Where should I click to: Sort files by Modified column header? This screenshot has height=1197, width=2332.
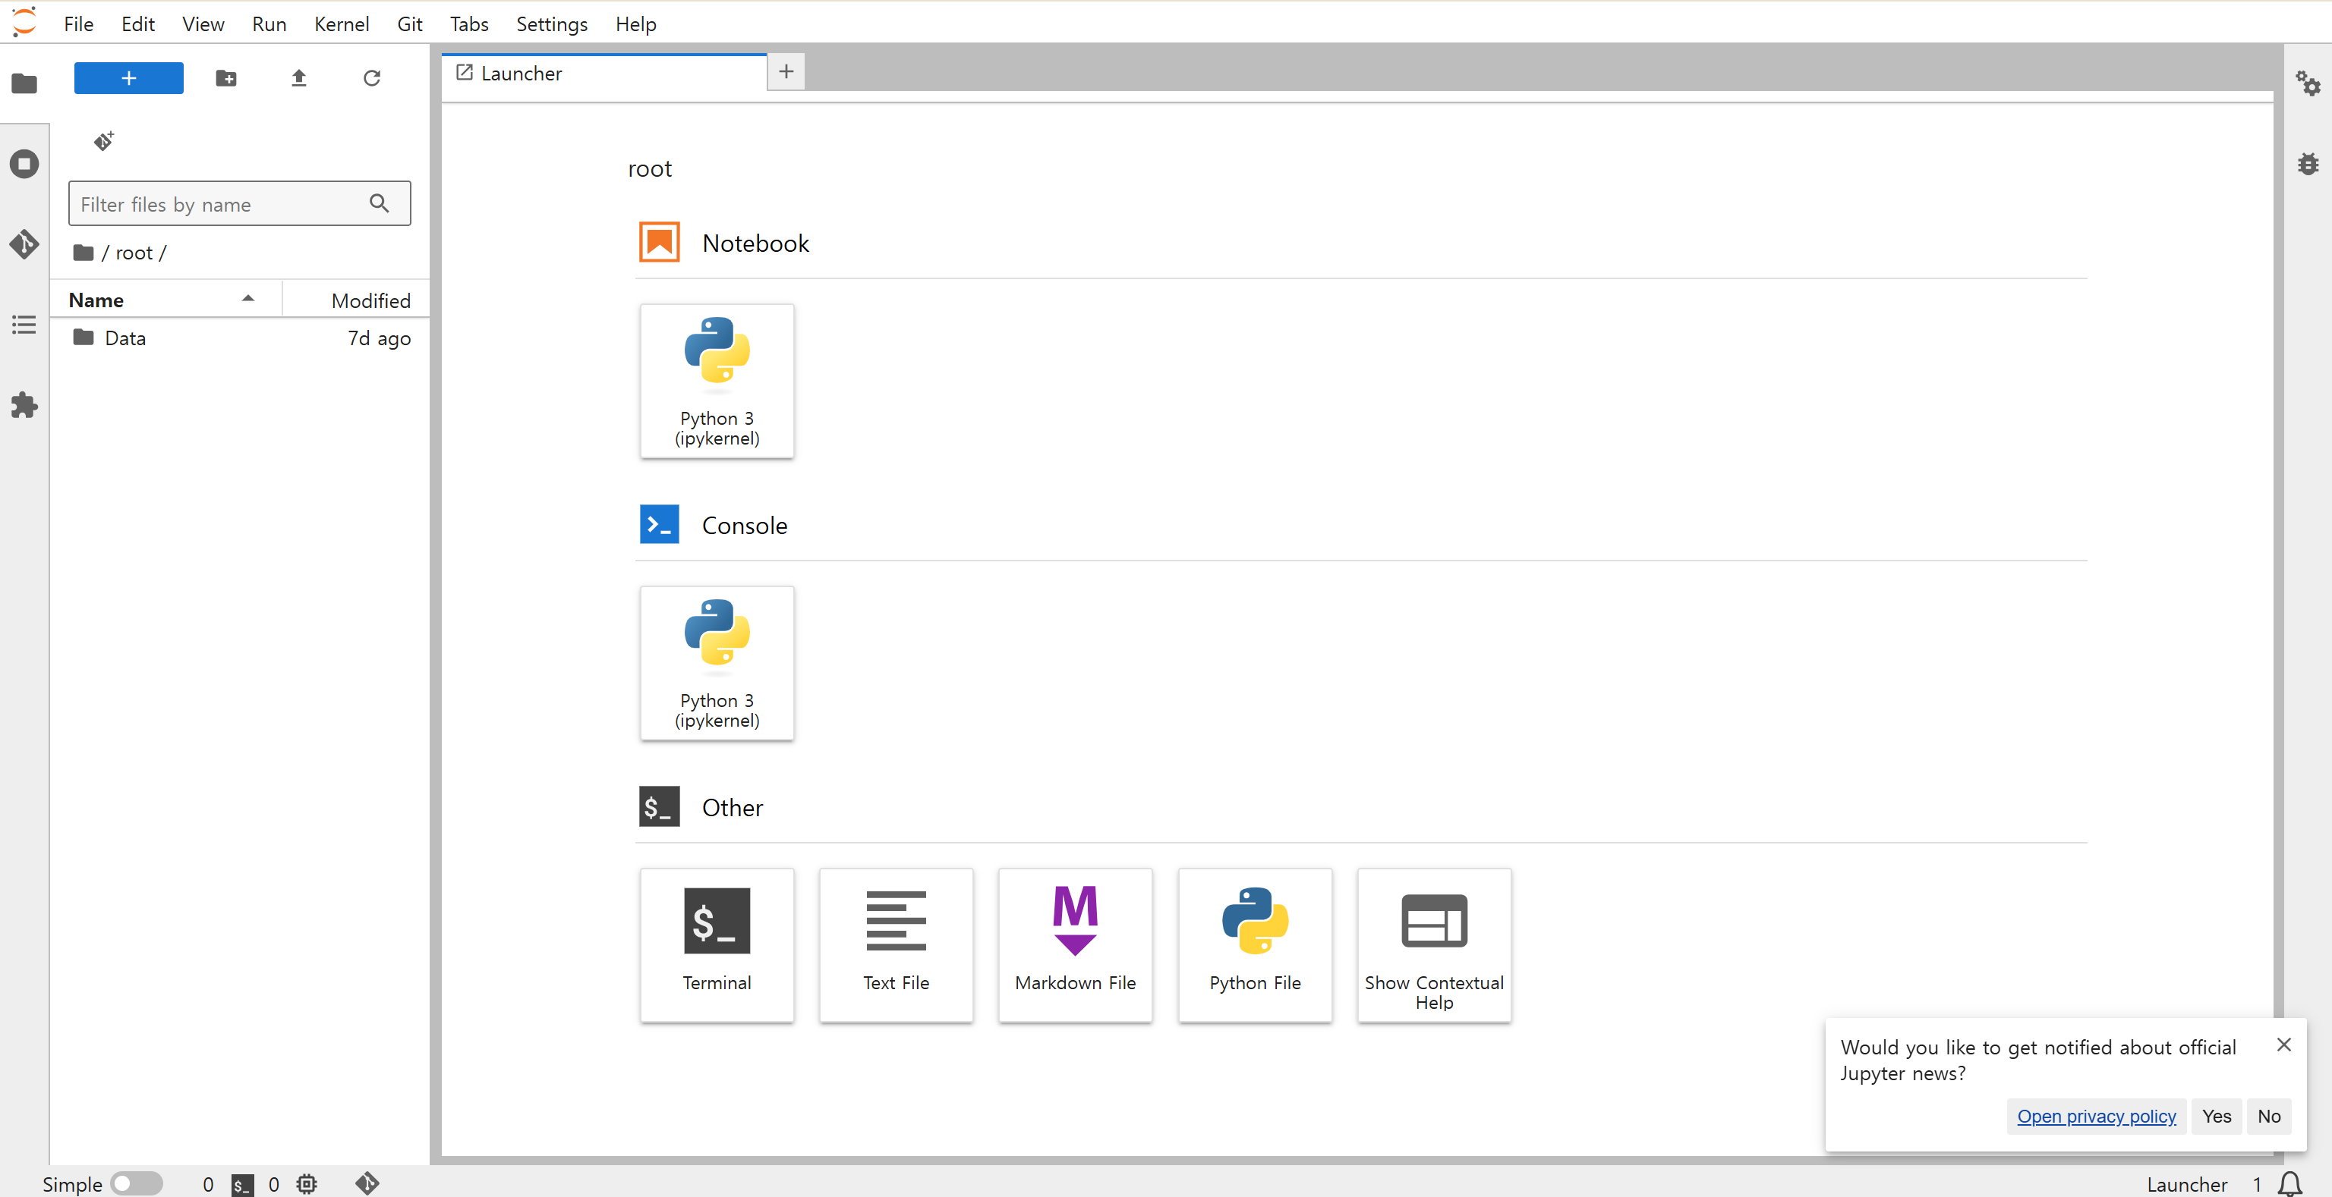pos(357,300)
